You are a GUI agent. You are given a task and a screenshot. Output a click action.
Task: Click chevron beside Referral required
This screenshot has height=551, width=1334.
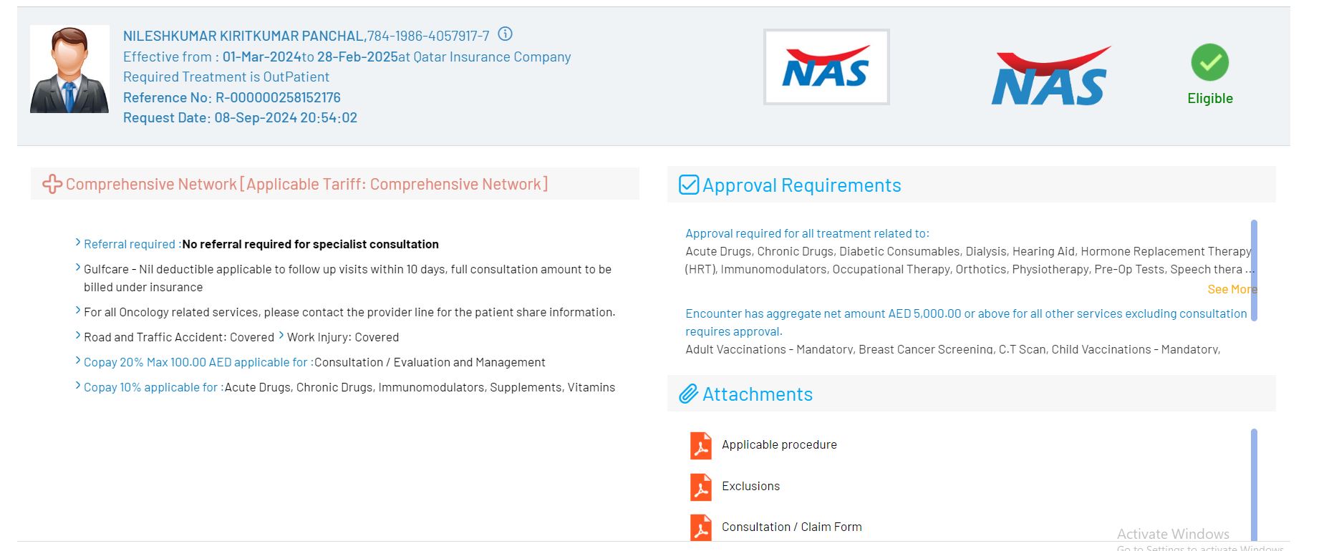[x=78, y=243]
